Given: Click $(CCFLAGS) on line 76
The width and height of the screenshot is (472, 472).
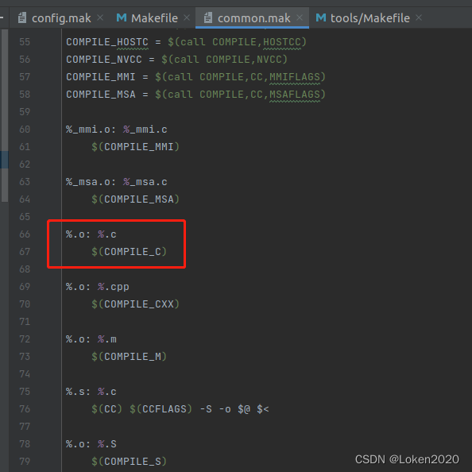Looking at the screenshot, I should [161, 409].
